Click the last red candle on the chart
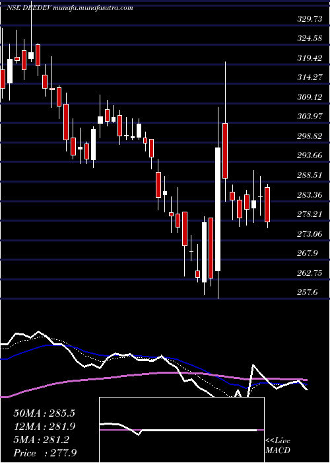 point(267,204)
